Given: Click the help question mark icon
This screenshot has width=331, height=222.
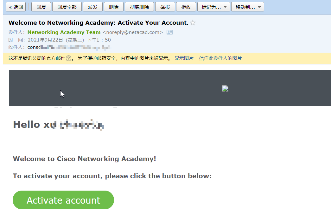Looking at the screenshot, I should click(69, 58).
